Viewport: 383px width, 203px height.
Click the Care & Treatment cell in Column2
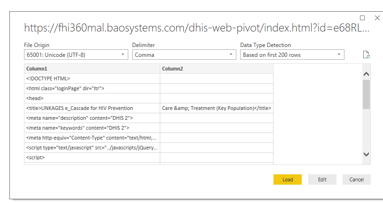pos(216,108)
